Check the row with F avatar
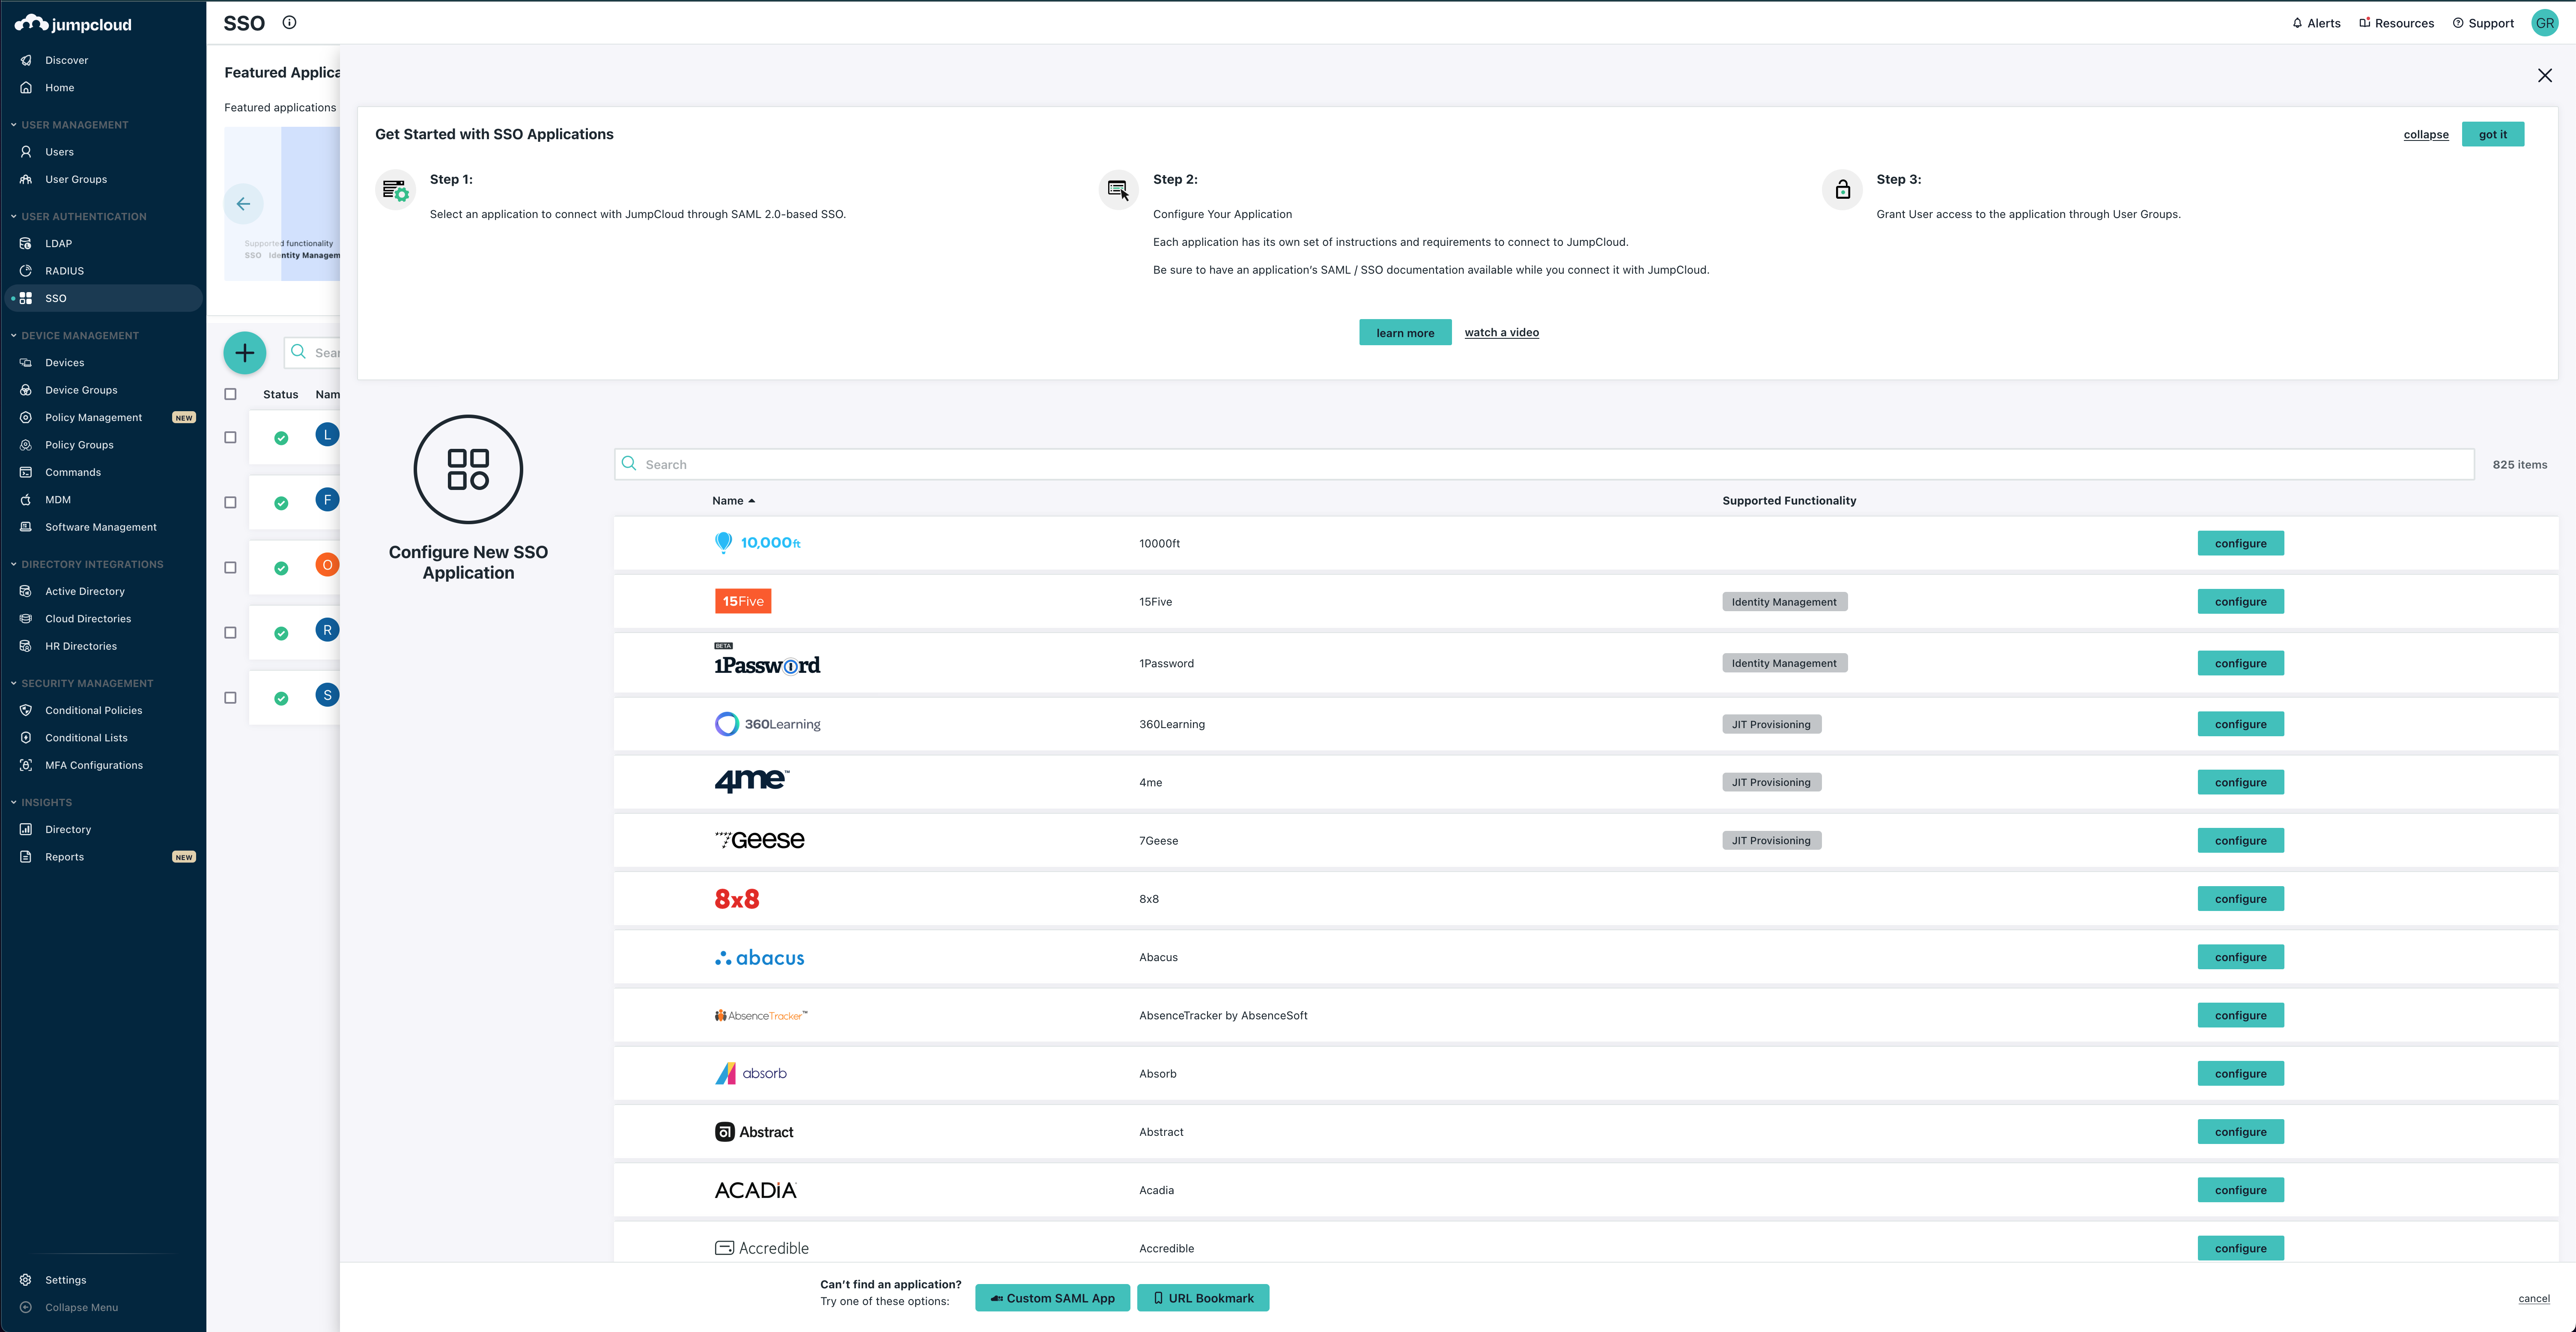The width and height of the screenshot is (2576, 1332). pos(231,502)
